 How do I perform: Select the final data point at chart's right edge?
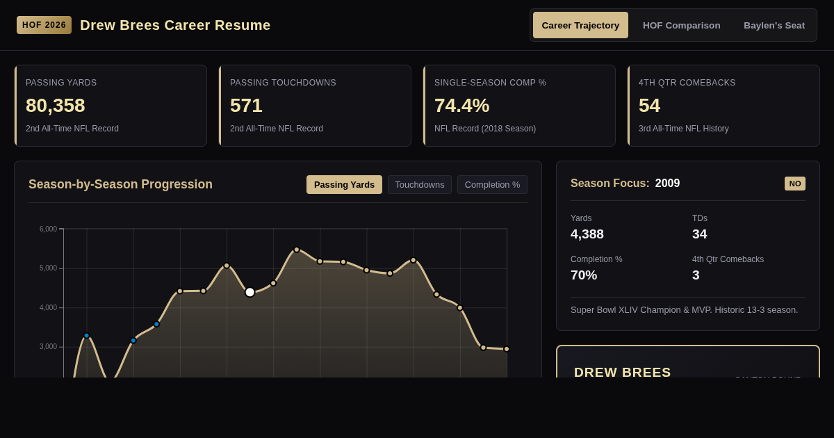pos(507,349)
